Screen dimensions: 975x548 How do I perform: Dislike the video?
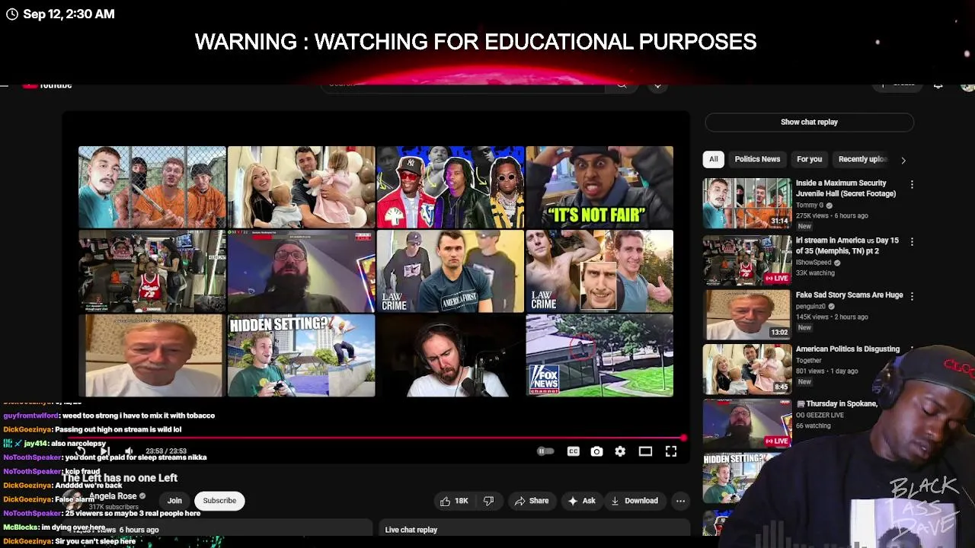[489, 501]
